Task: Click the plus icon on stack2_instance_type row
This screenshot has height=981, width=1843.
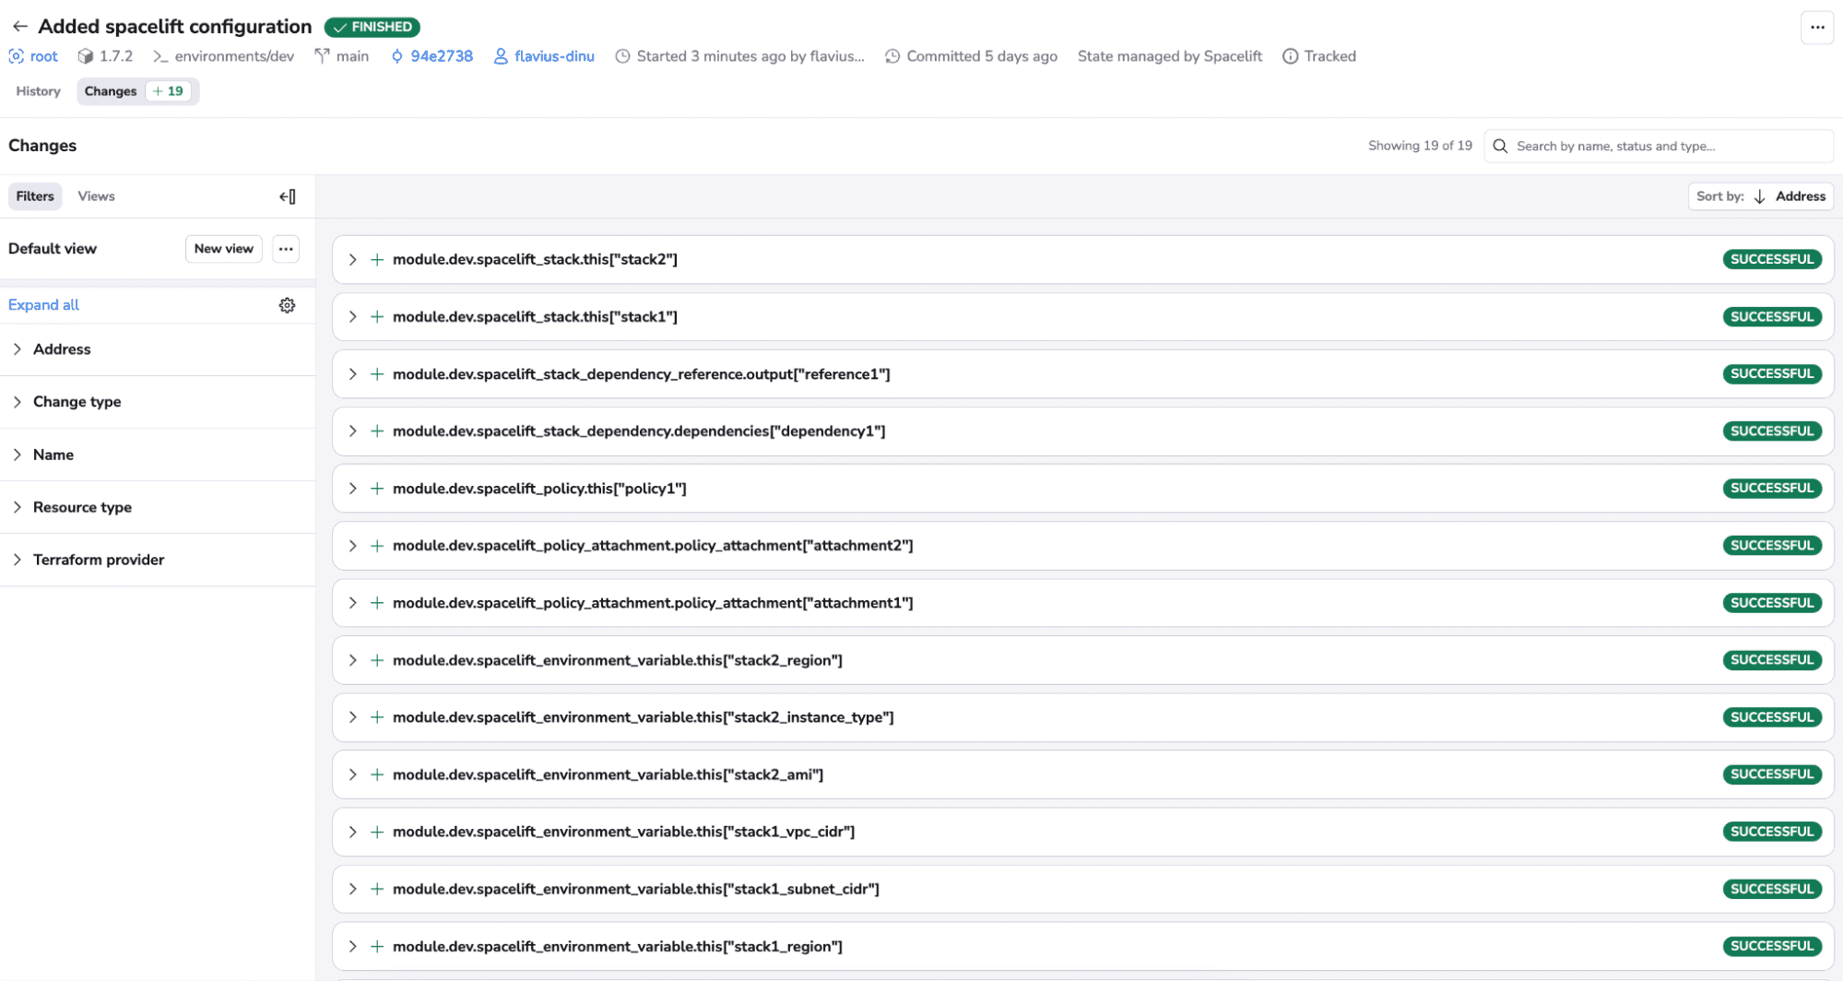Action: click(377, 717)
